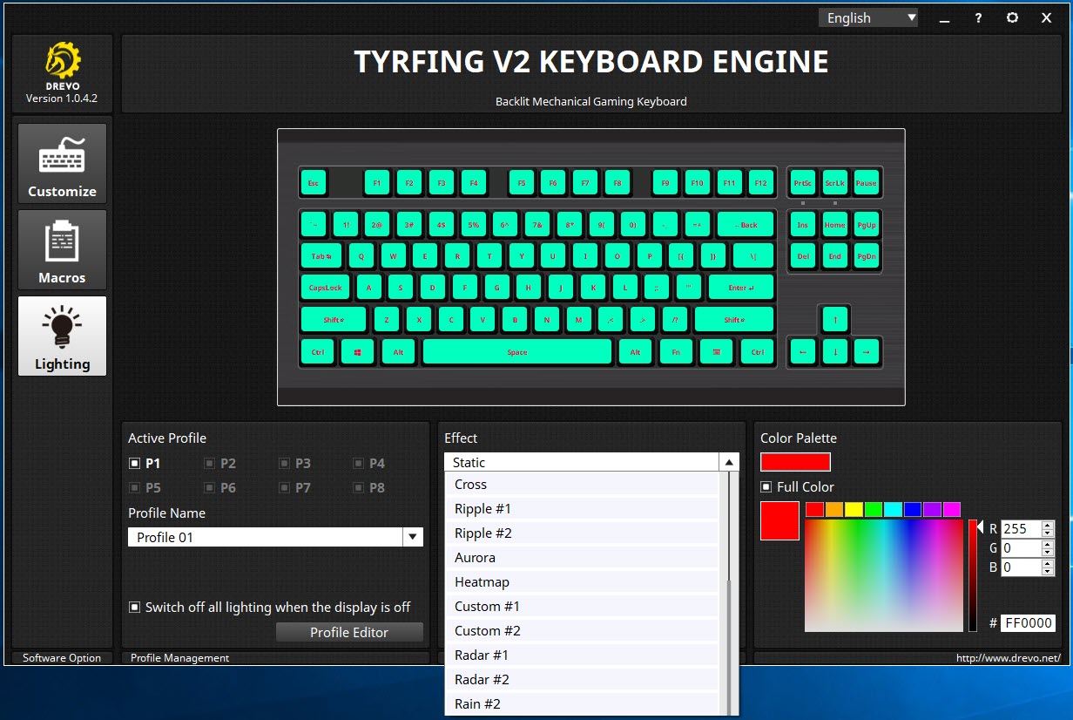
Task: Select the Pause key on virtual keyboard
Action: (x=867, y=183)
